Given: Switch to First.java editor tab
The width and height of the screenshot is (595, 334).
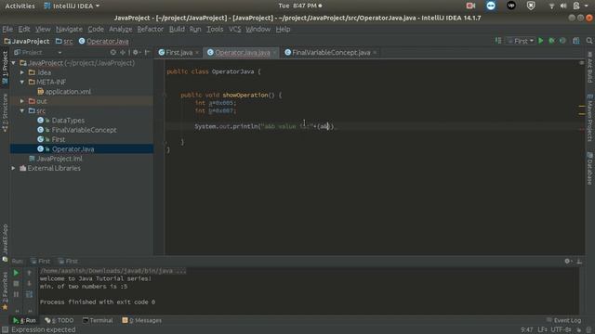Looking at the screenshot, I should [x=178, y=53].
